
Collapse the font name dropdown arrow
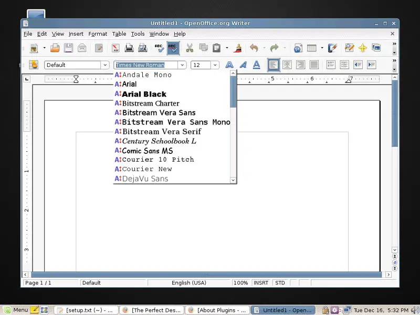pyautogui.click(x=182, y=65)
